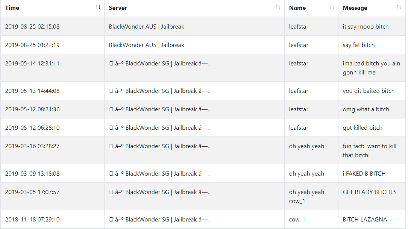Screen dimensions: 408x229
Task: Click the Server column sort arrows
Action: (278, 7)
